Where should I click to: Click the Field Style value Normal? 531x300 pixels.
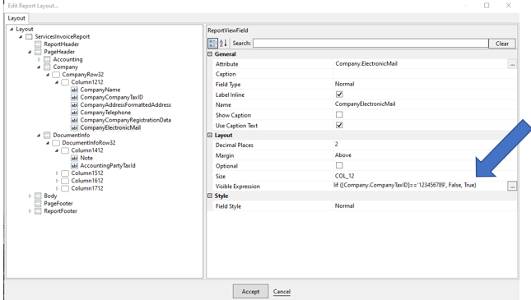[344, 205]
